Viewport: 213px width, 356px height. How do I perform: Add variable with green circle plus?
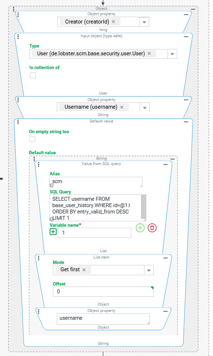click(140, 228)
